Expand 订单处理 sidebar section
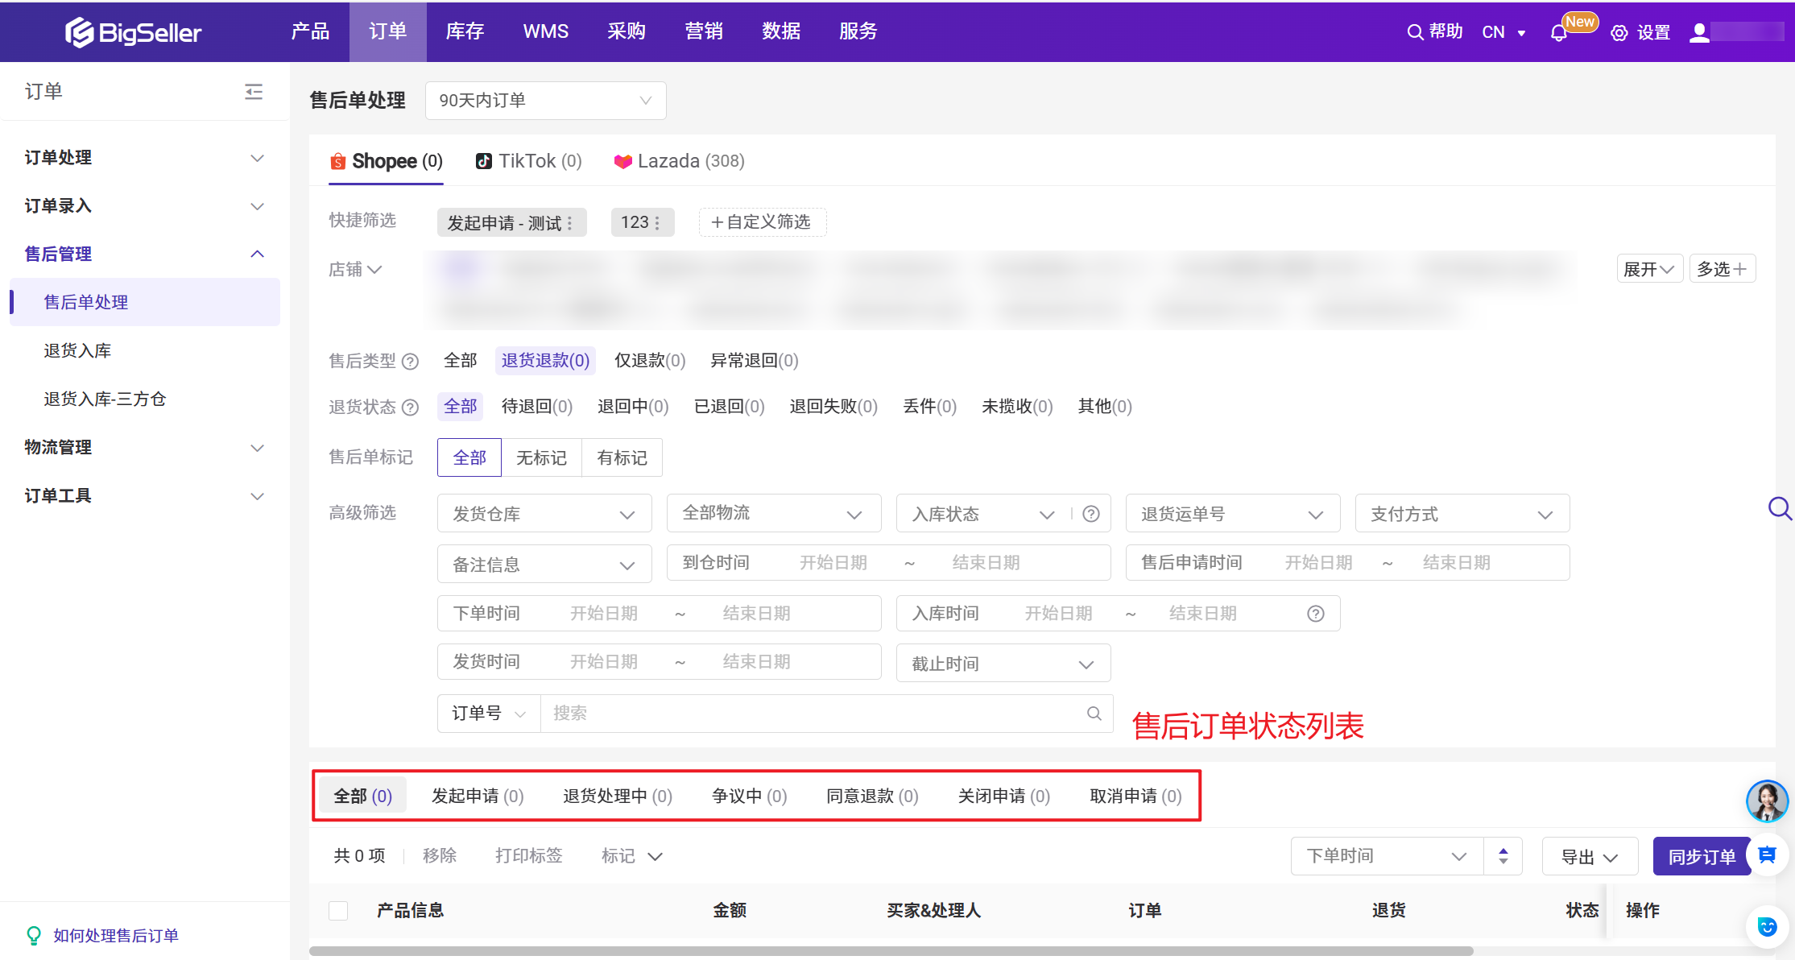The image size is (1795, 960). 145,158
